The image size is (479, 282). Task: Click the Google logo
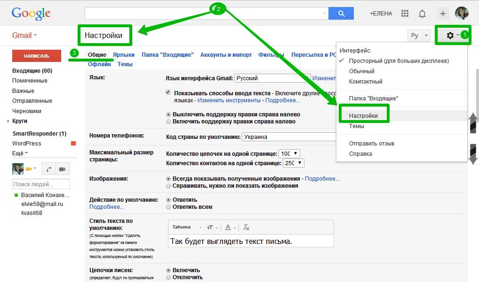pos(31,14)
